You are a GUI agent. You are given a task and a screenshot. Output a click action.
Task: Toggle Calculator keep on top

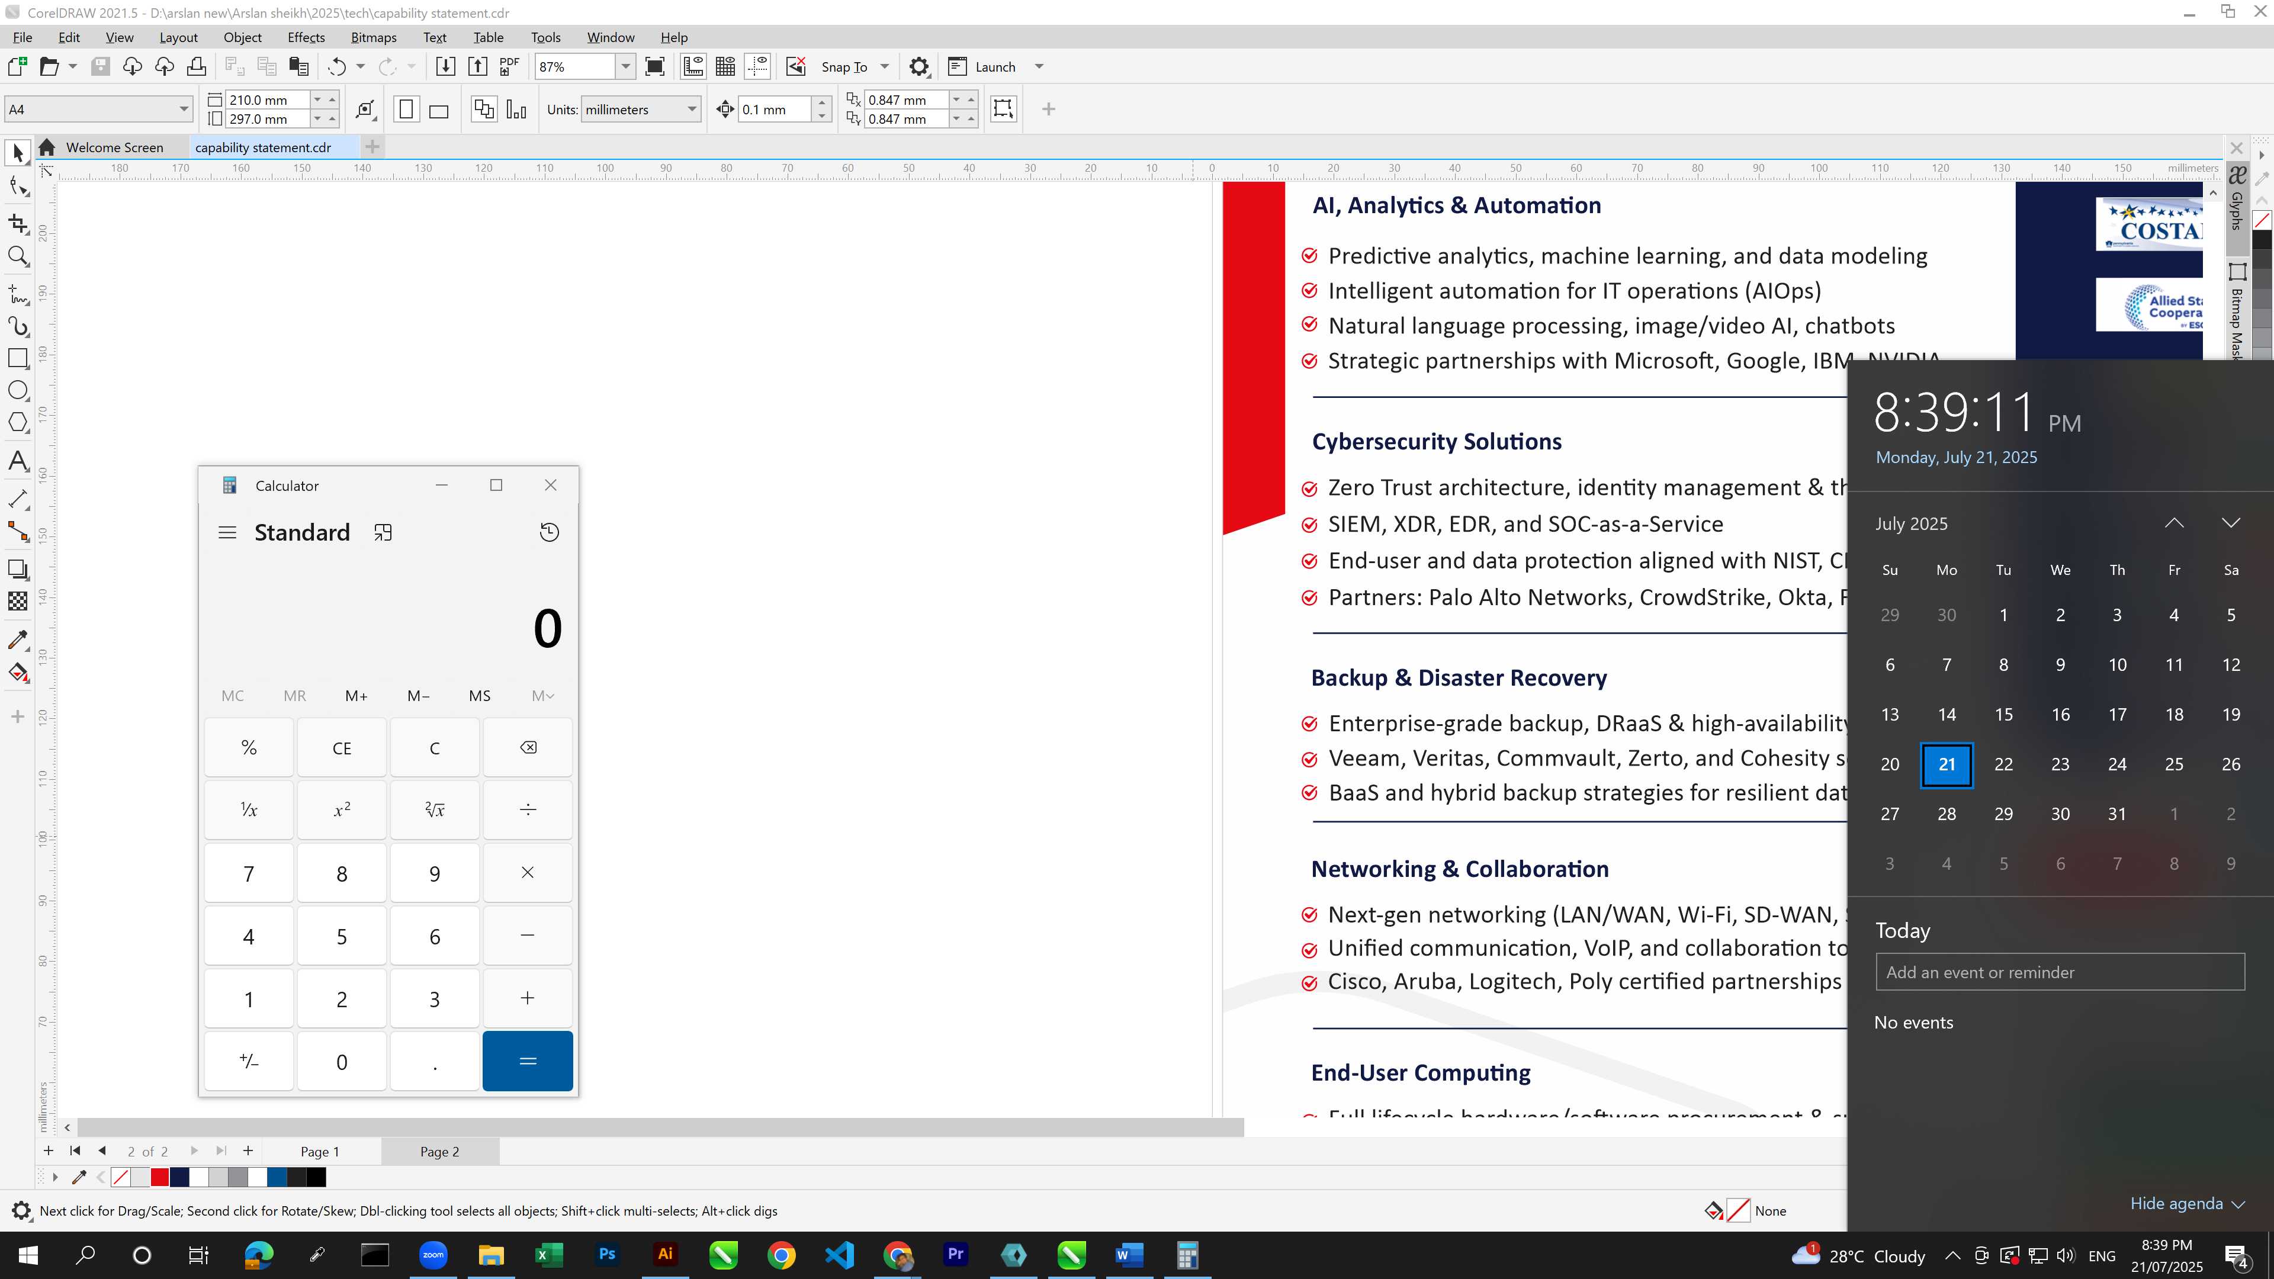(x=383, y=532)
